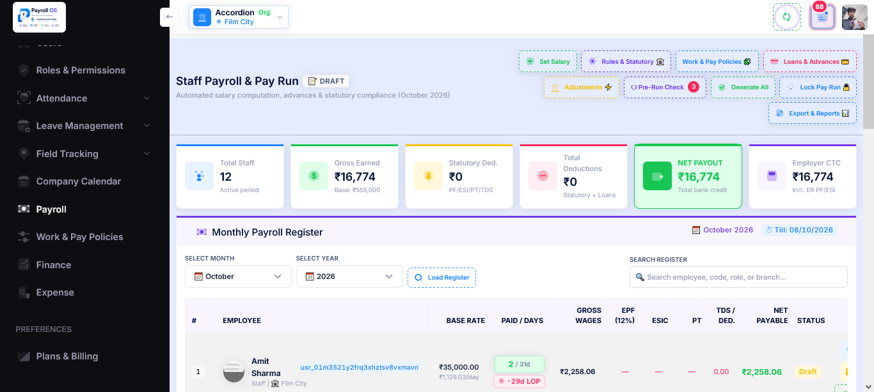This screenshot has width=874, height=392.
Task: Click the Company Calendar icon
Action: [24, 181]
